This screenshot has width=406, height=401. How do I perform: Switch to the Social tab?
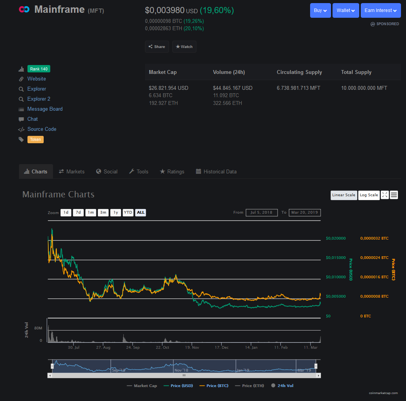click(107, 171)
